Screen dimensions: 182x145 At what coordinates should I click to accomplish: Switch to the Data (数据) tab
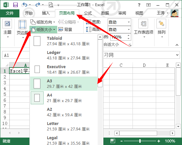coord(105,13)
